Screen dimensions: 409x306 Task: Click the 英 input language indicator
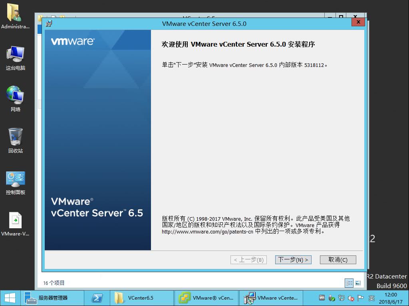point(371,298)
